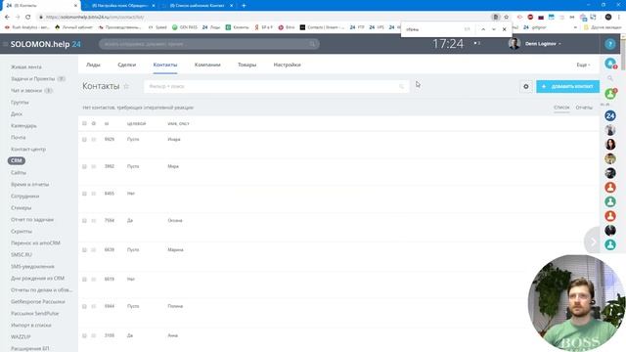Click the magnifier in the top portal search bar
Image resolution: width=626 pixels, height=352 pixels.
pyautogui.click(x=312, y=44)
